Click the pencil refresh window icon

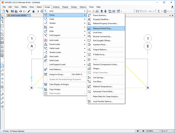pyautogui.click(x=29, y=11)
